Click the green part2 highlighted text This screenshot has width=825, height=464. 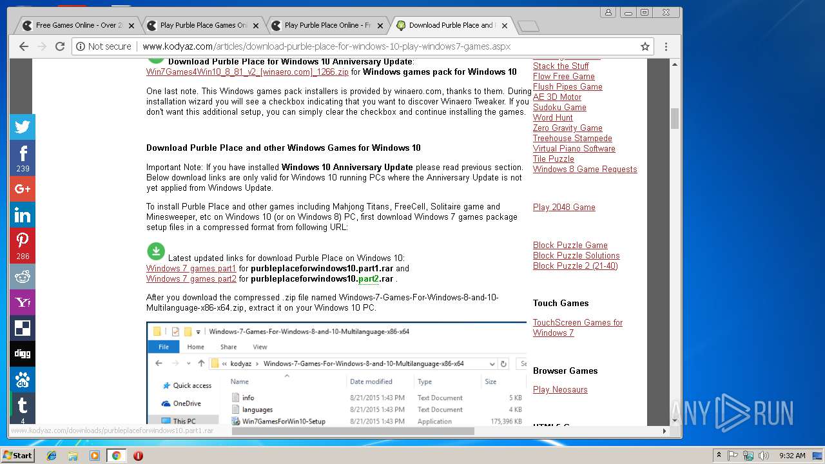point(369,278)
